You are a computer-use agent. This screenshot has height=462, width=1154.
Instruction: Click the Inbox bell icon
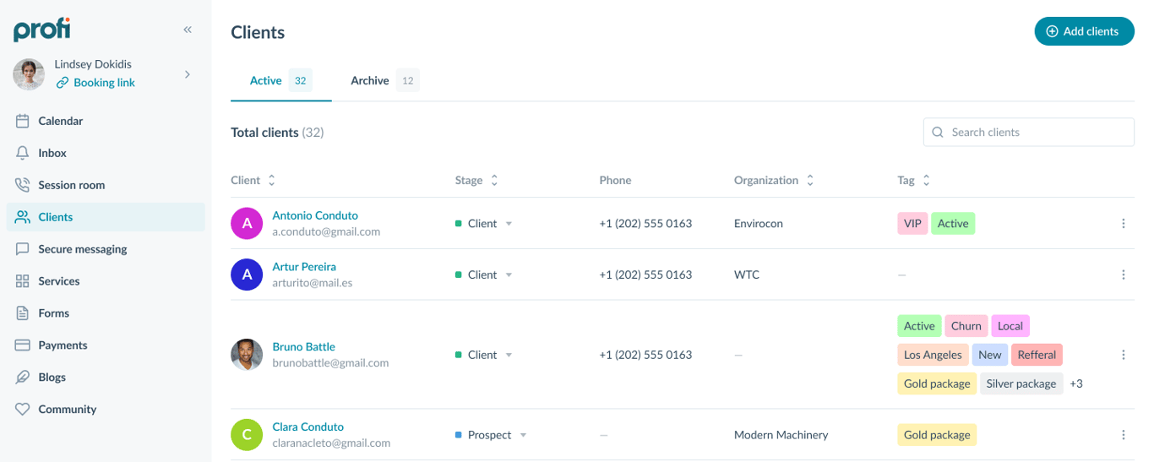[23, 153]
